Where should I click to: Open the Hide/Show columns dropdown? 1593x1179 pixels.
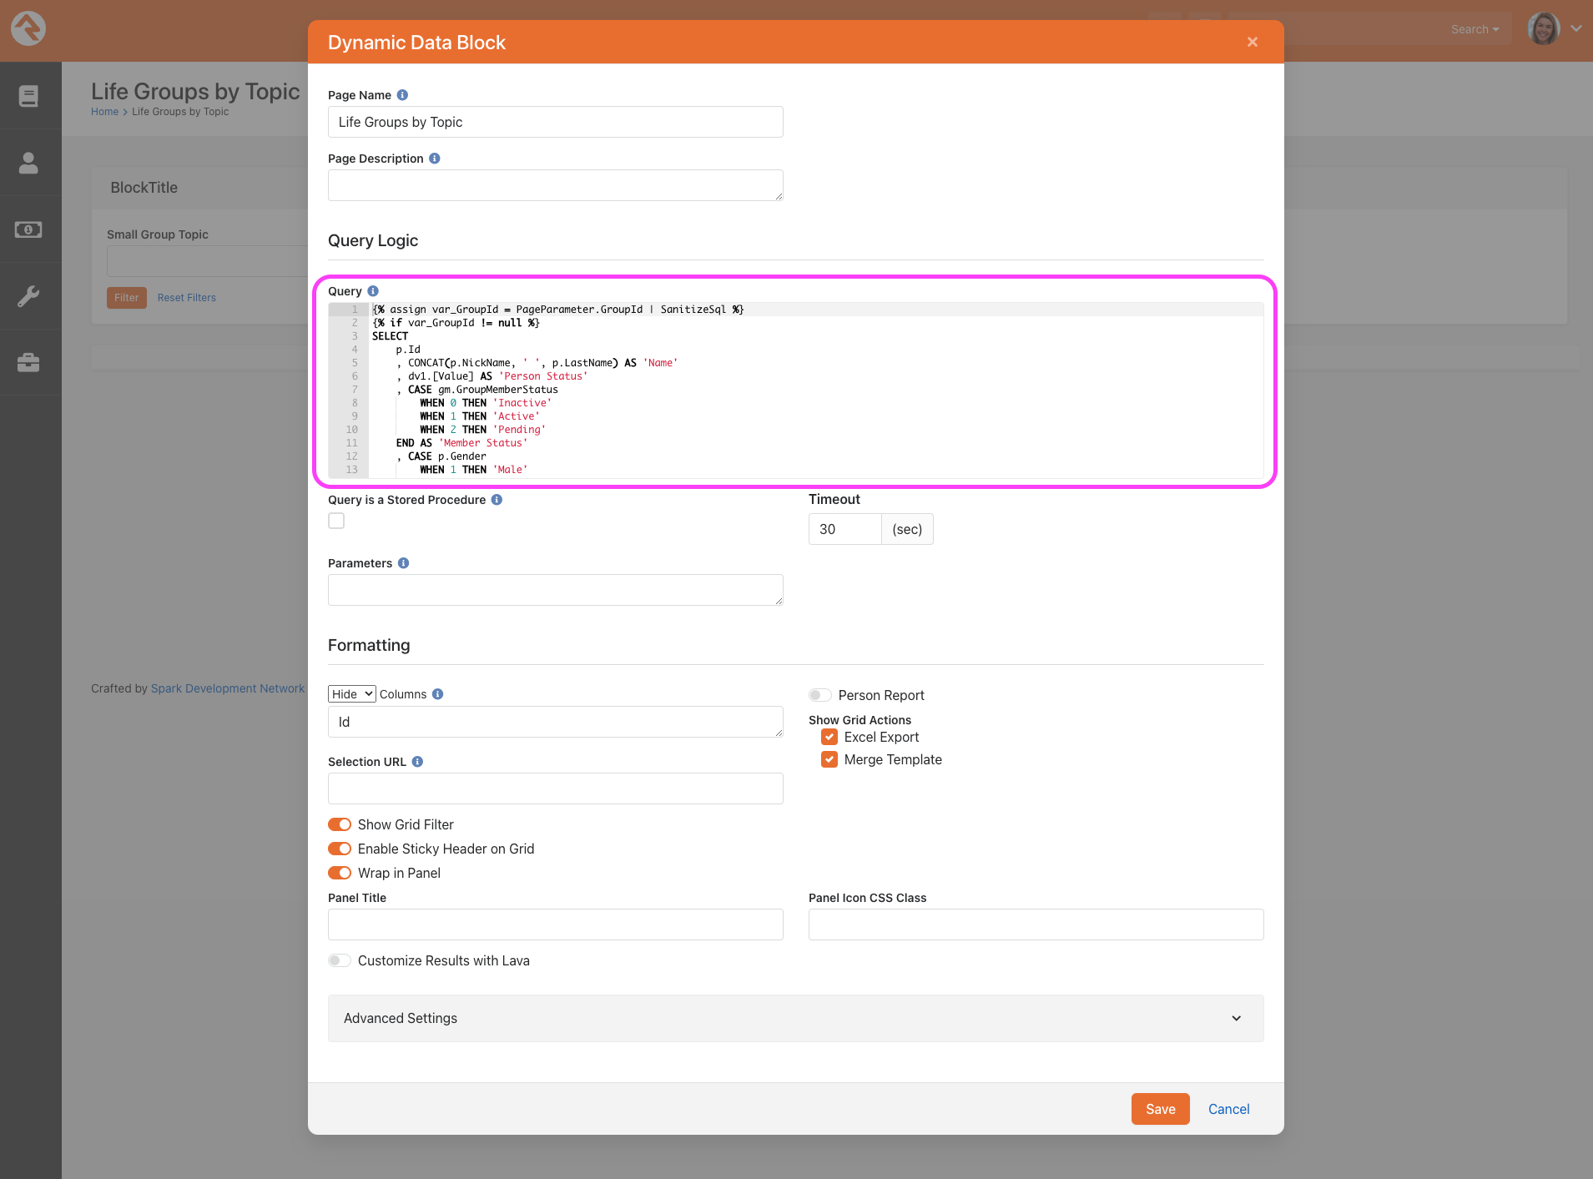click(x=352, y=694)
